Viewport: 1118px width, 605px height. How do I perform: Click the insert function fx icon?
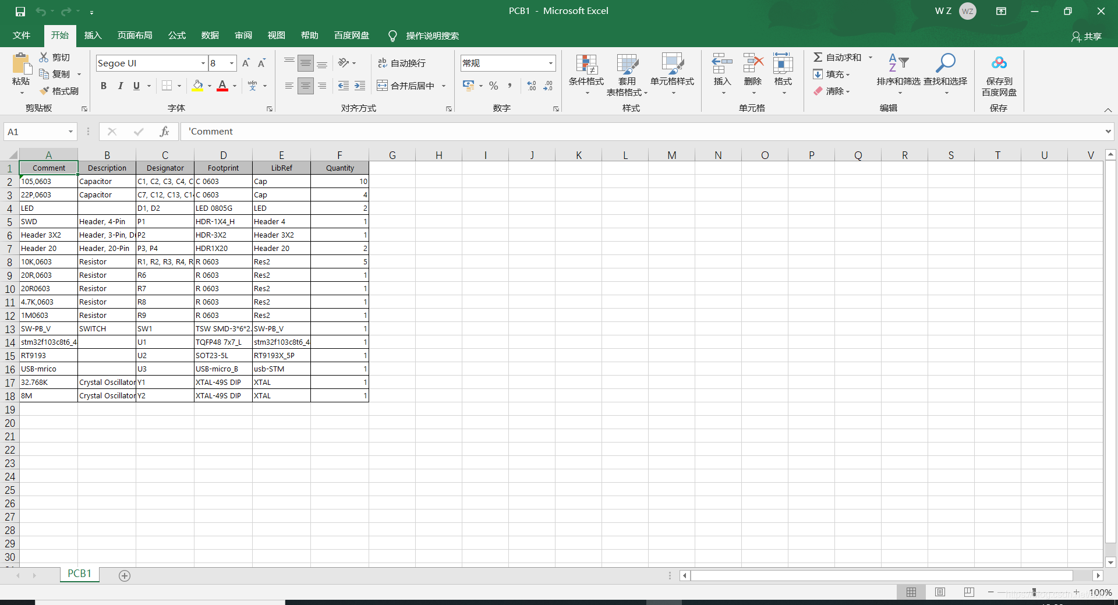(x=164, y=132)
